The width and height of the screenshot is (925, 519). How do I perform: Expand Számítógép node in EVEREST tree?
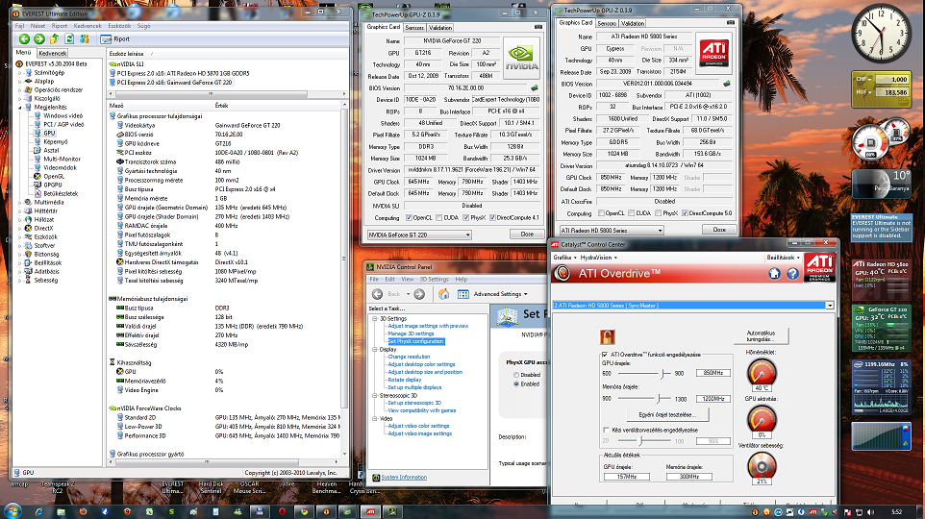tap(20, 72)
